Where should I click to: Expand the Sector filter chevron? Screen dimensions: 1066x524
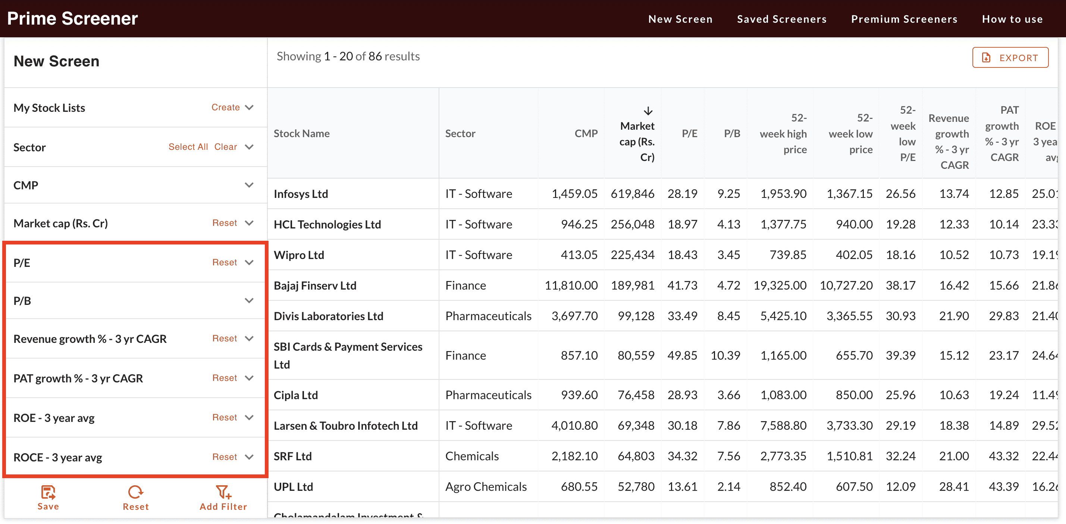click(249, 147)
